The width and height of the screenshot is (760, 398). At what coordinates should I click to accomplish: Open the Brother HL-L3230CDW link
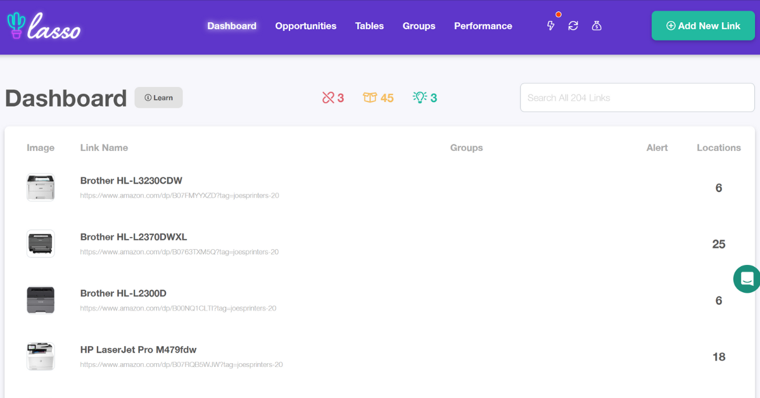click(131, 181)
